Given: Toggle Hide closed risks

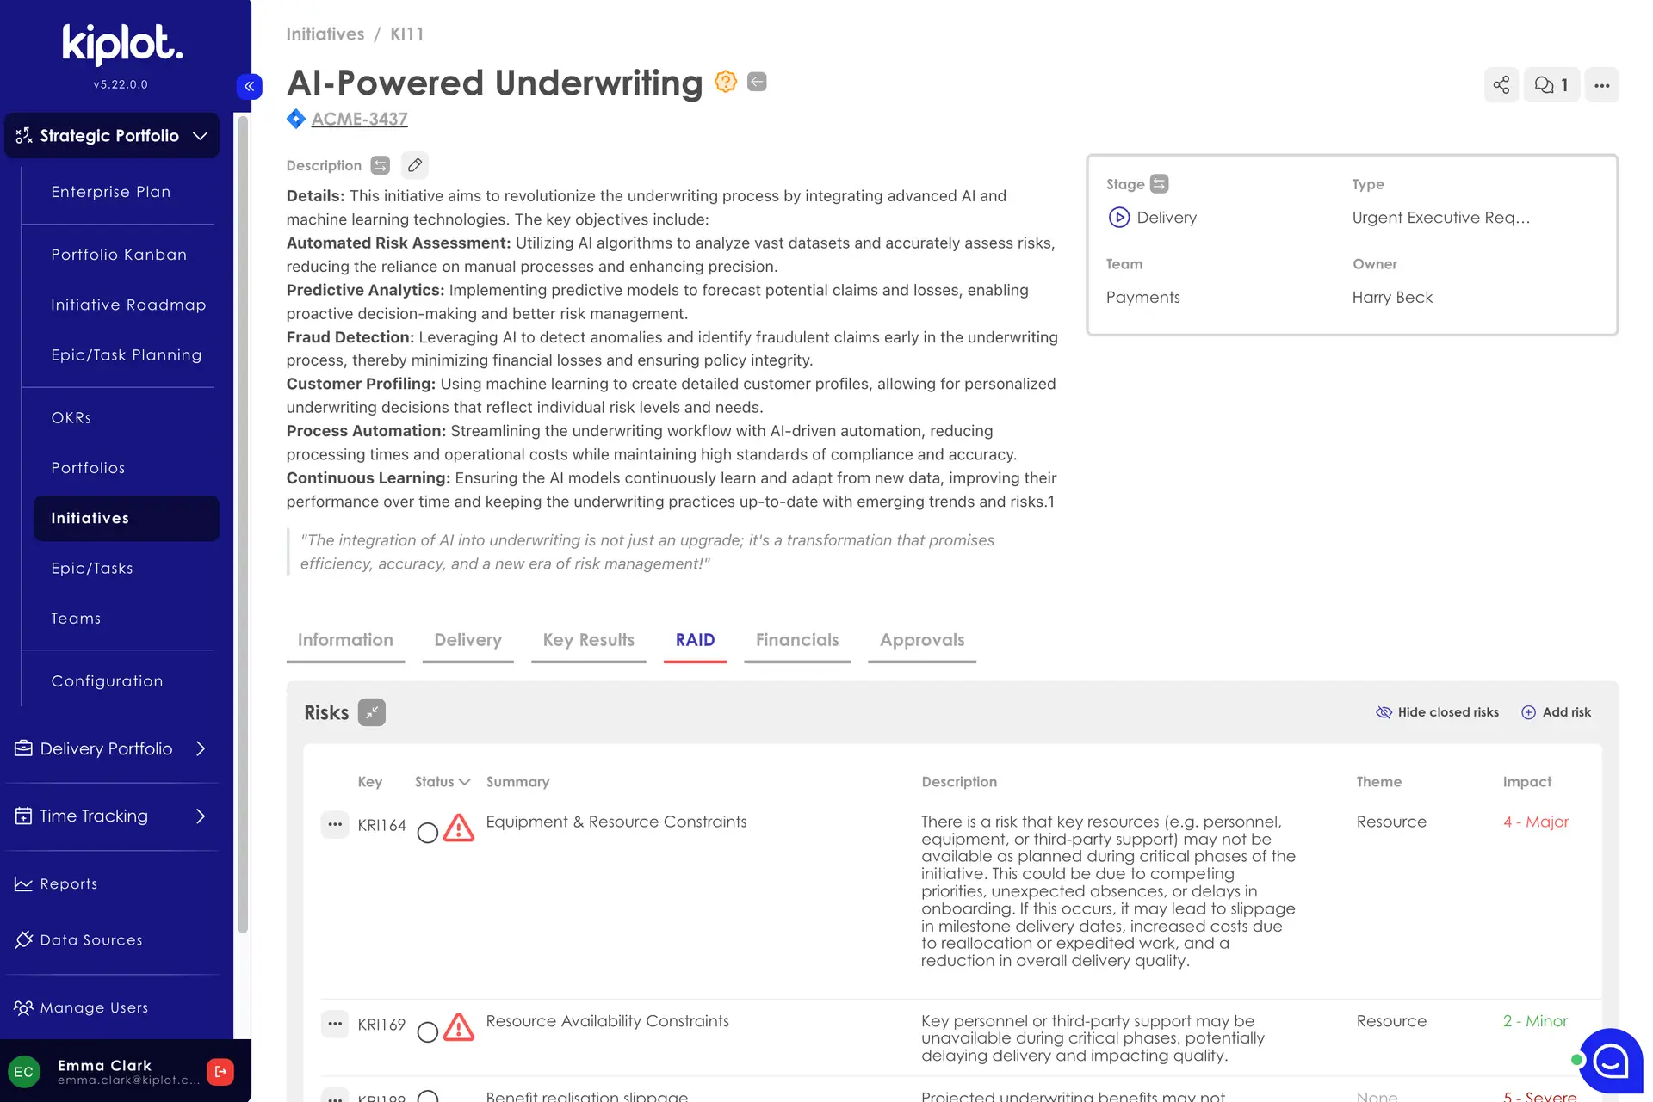Looking at the screenshot, I should coord(1436,712).
